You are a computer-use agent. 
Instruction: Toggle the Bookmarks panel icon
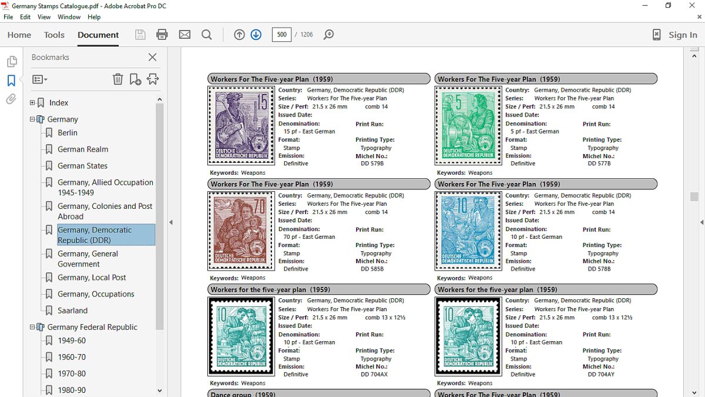pos(11,81)
